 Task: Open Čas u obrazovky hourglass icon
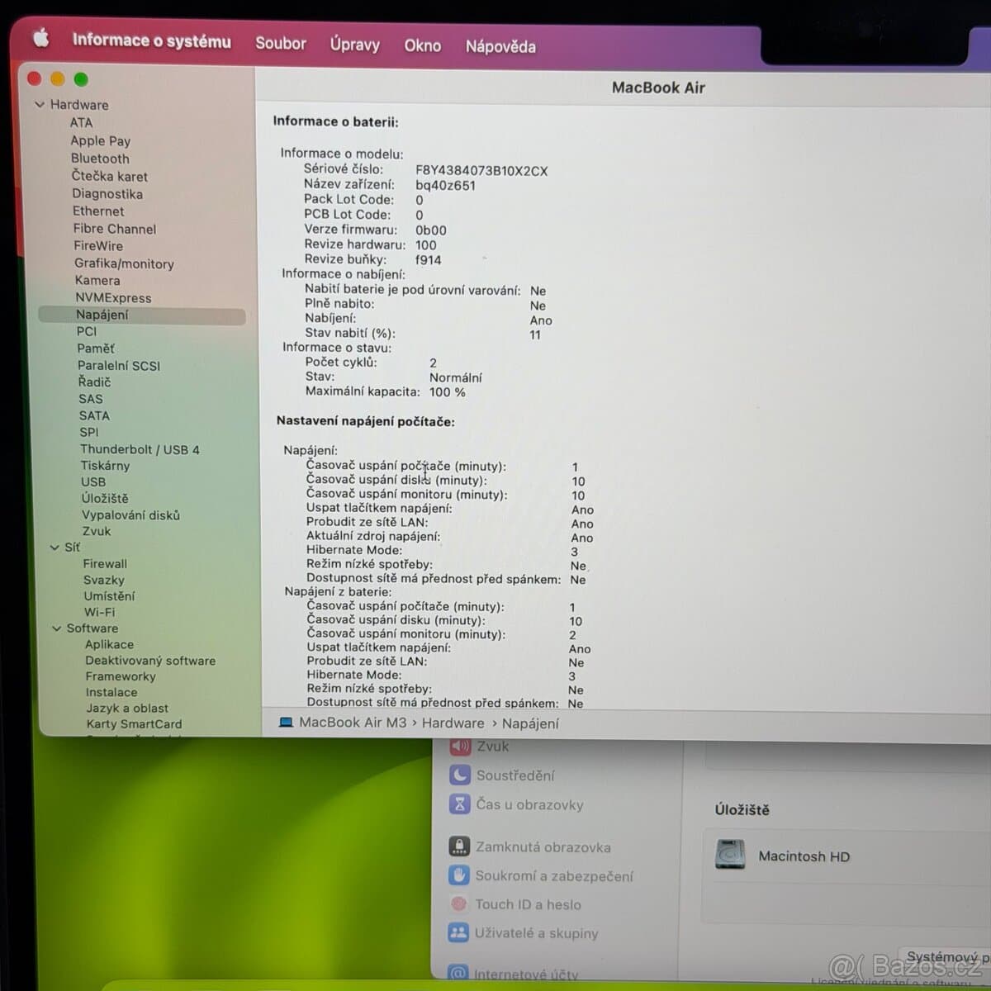coord(460,804)
